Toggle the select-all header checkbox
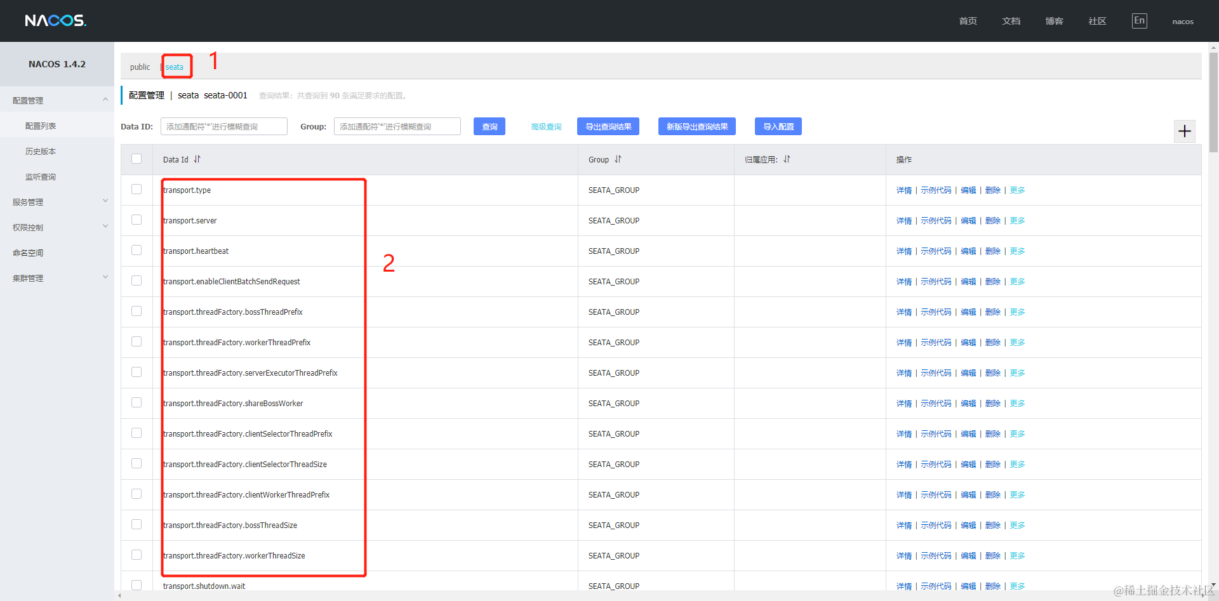Screen dimensions: 1219x601 click(x=137, y=159)
